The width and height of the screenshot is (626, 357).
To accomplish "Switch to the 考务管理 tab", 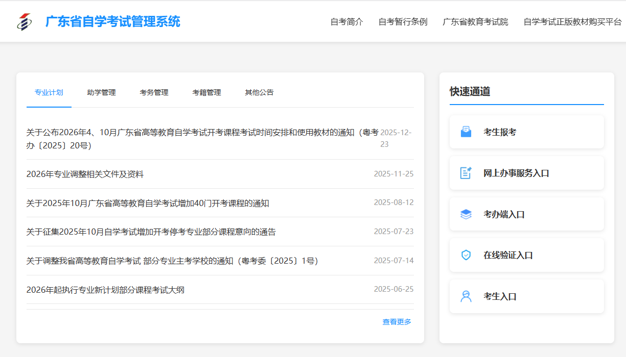I will click(154, 92).
